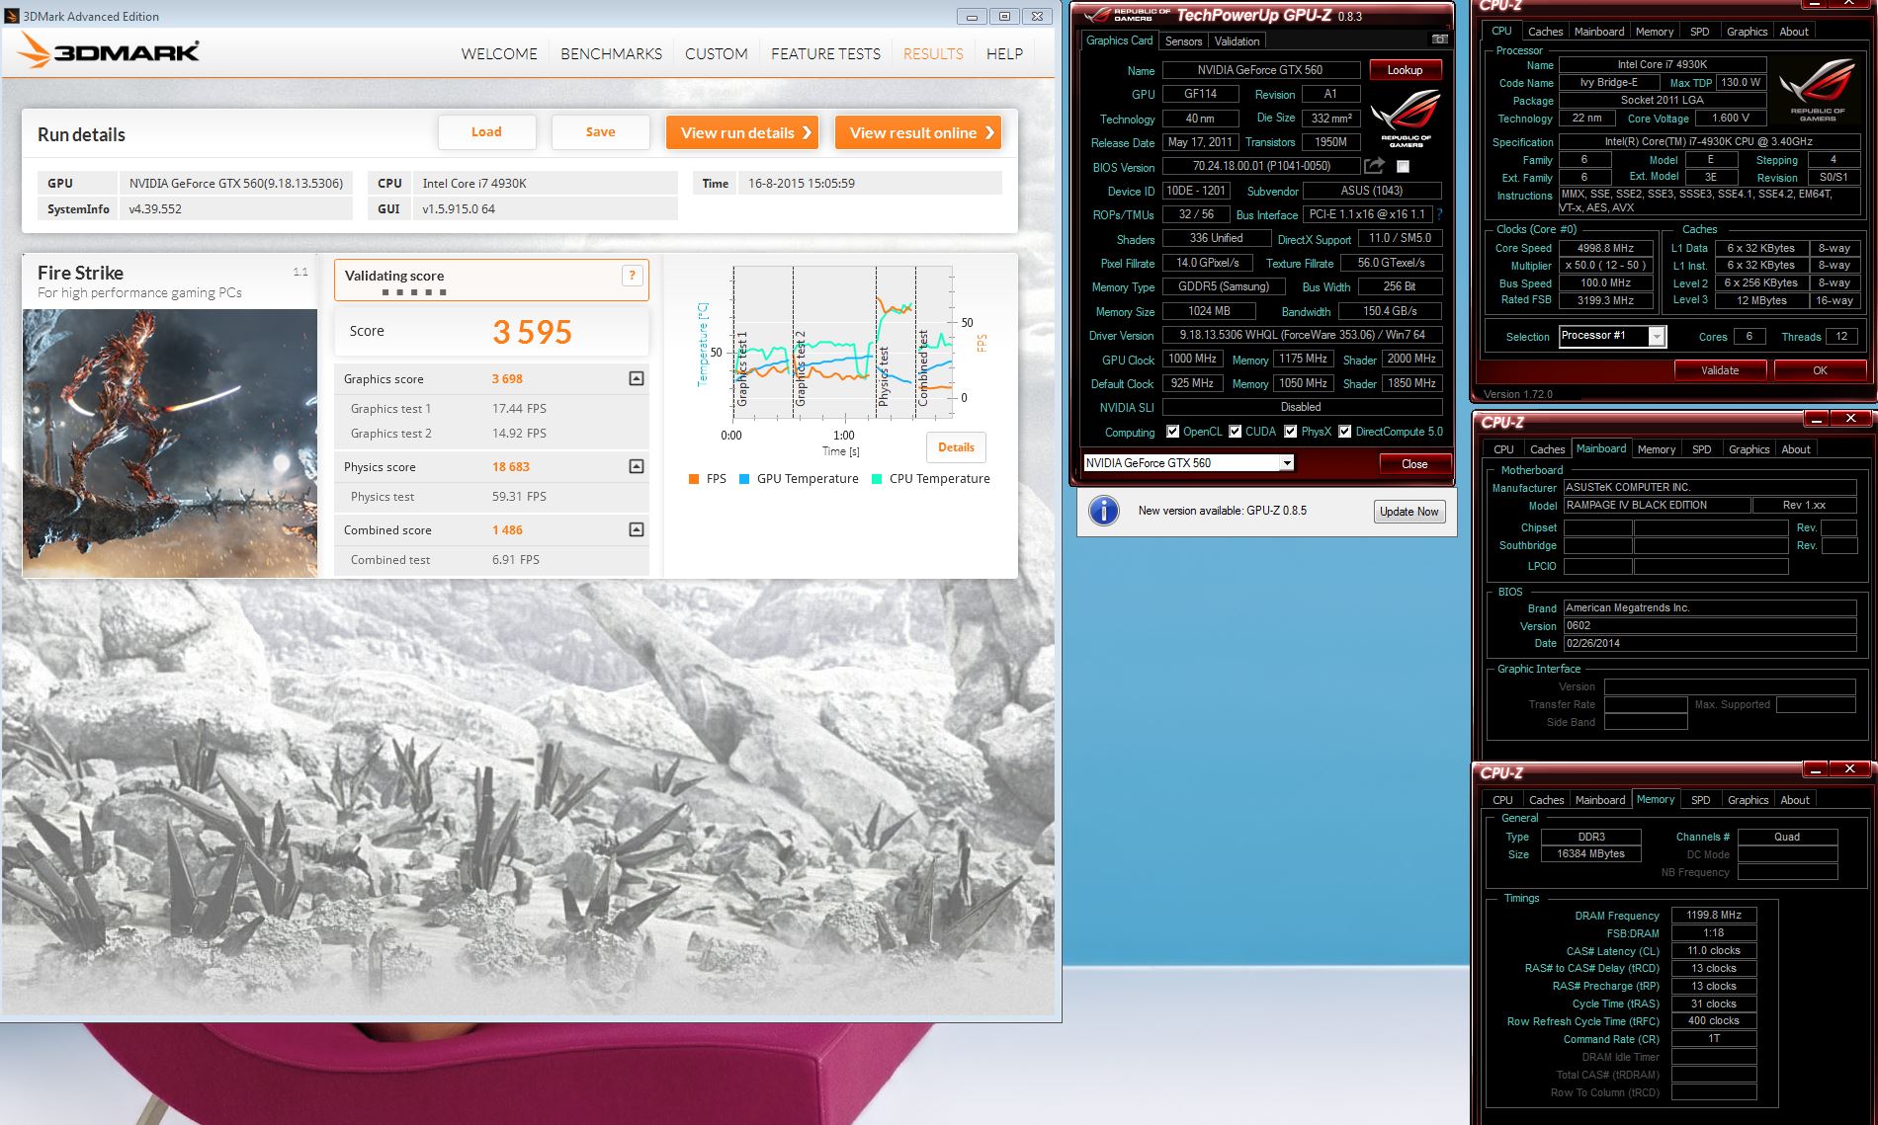Viewport: 1878px width, 1125px height.
Task: Click the Core Speed 4998.8 MHz value
Action: point(1605,248)
